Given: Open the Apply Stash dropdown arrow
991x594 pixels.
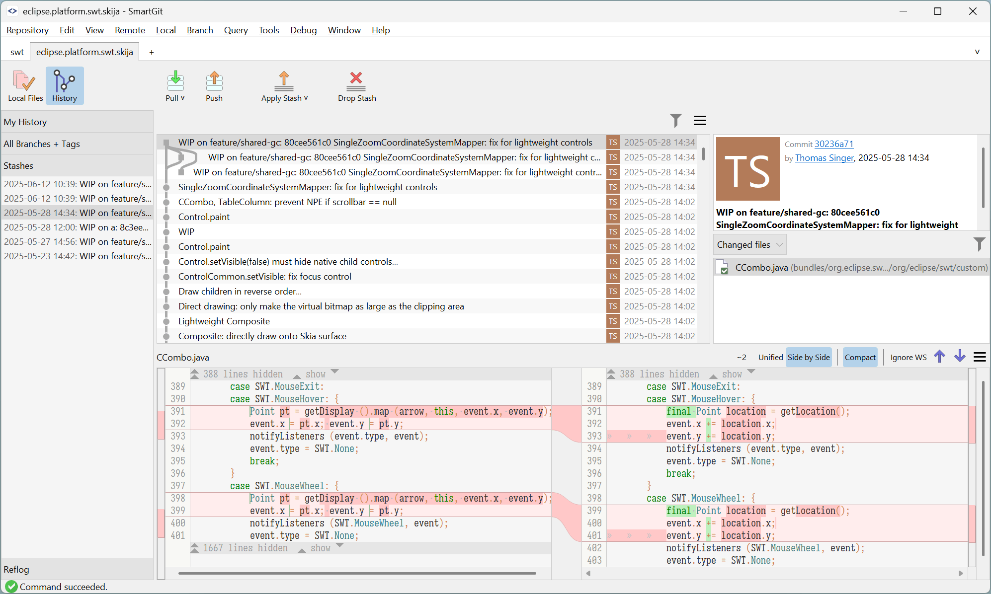Looking at the screenshot, I should pos(306,98).
